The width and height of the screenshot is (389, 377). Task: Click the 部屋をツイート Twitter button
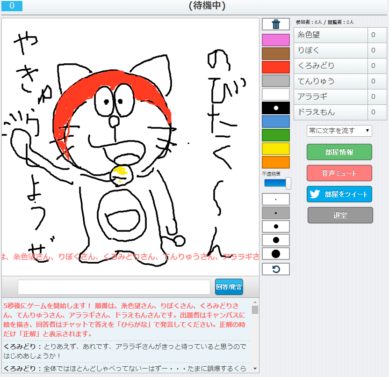point(339,194)
